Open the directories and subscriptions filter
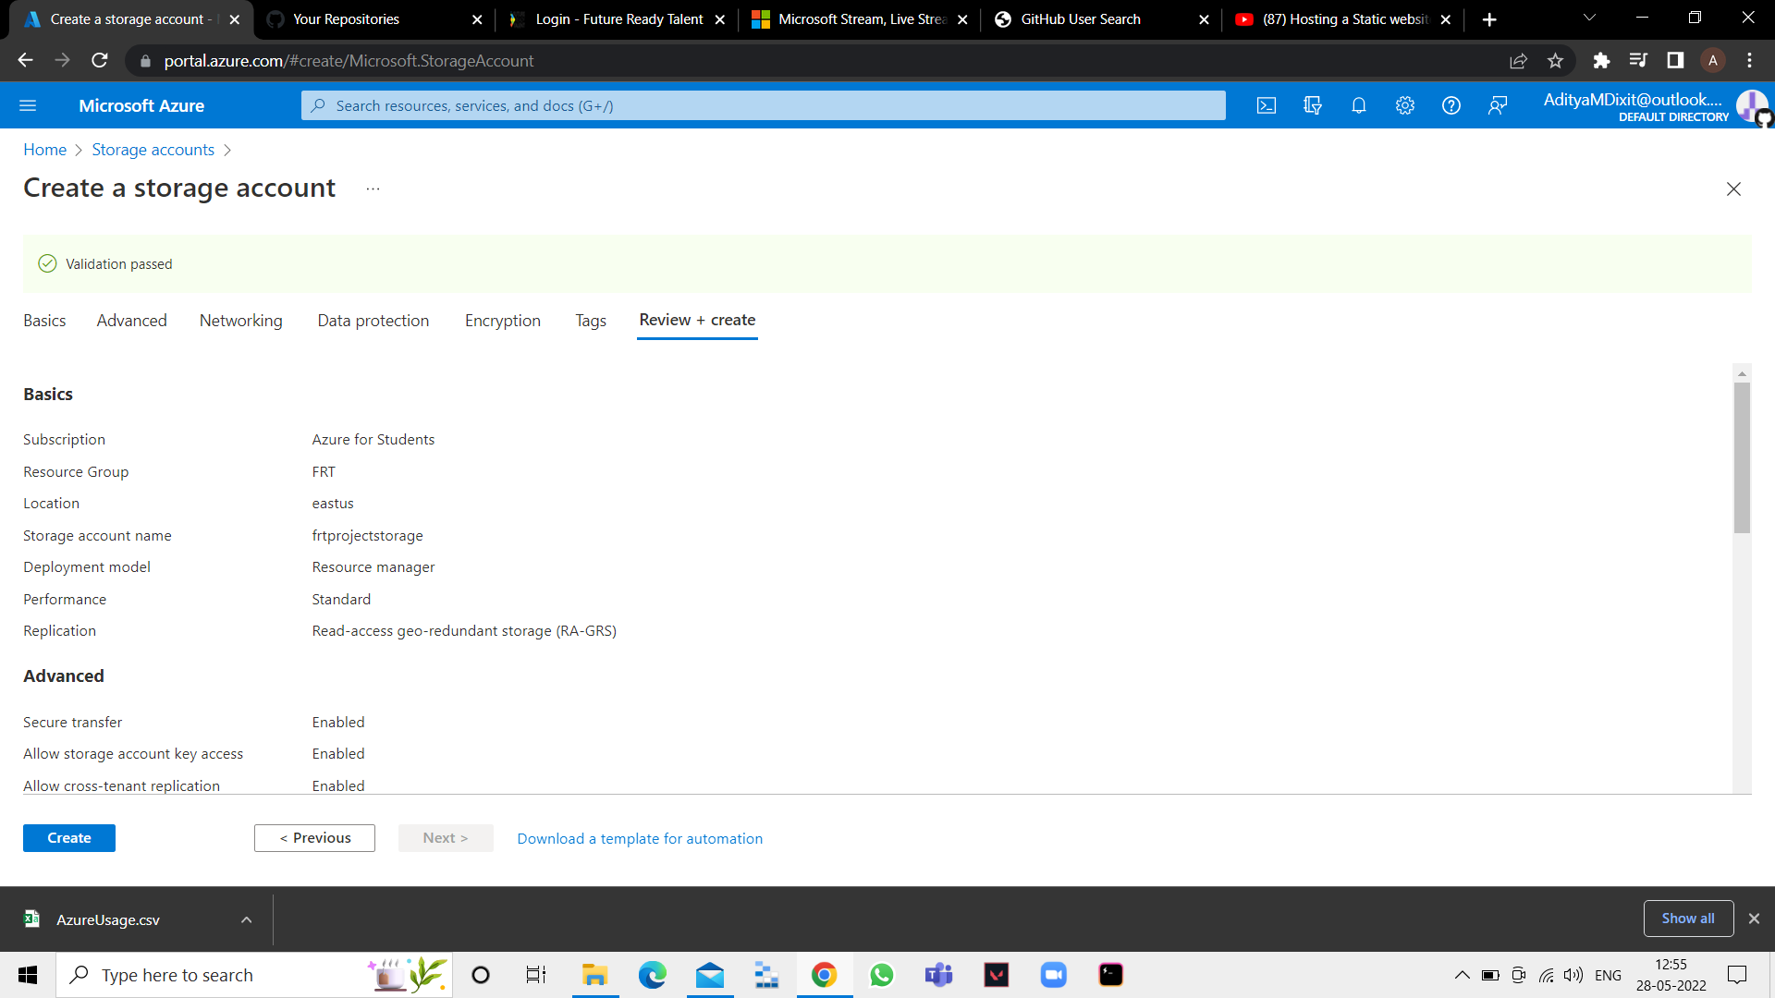The width and height of the screenshot is (1775, 998). coord(1312,105)
